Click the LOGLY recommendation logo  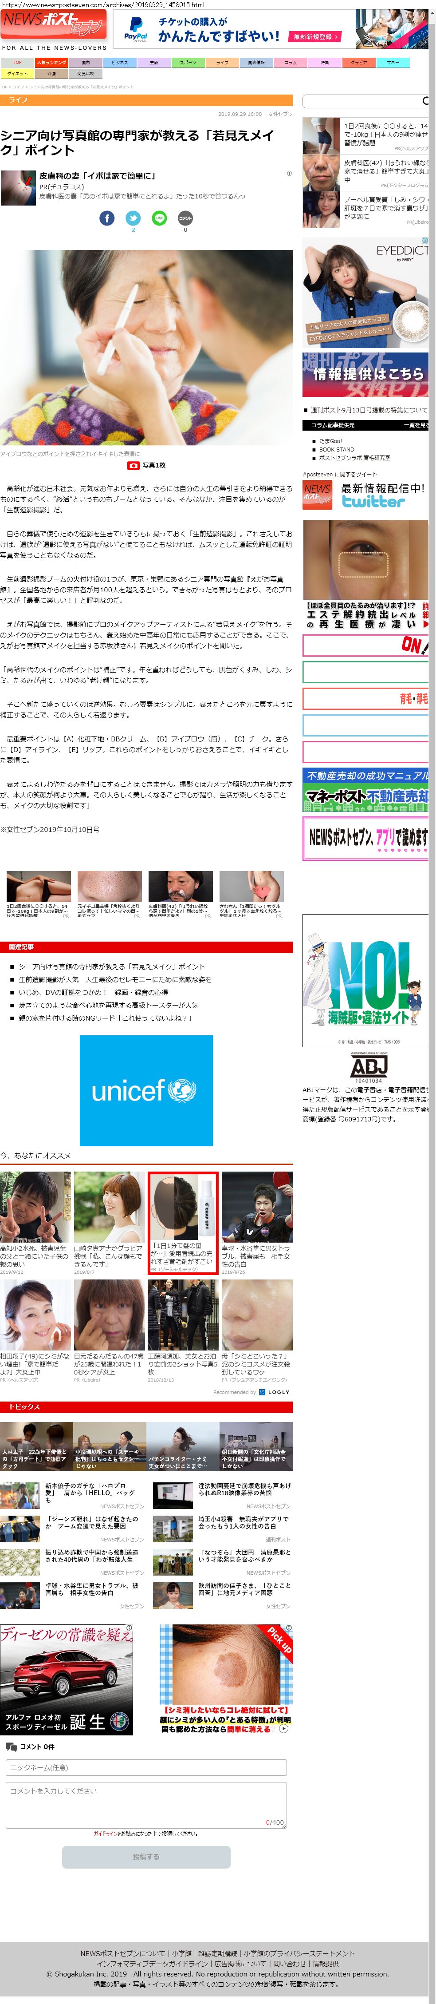point(274,1392)
